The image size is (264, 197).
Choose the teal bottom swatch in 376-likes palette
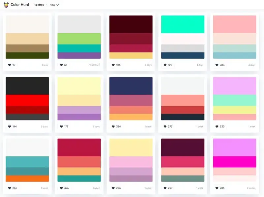point(79,179)
